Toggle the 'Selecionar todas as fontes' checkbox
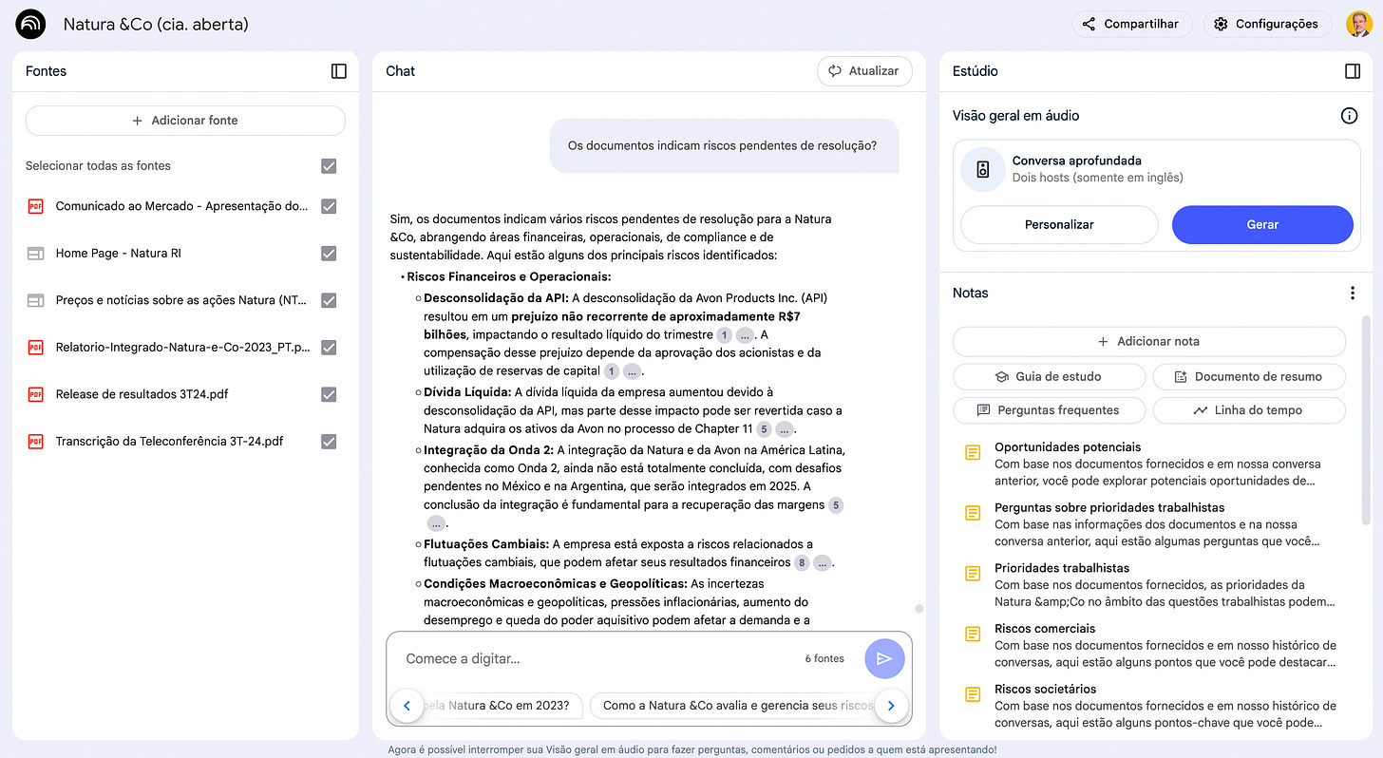The image size is (1383, 758). point(329,166)
